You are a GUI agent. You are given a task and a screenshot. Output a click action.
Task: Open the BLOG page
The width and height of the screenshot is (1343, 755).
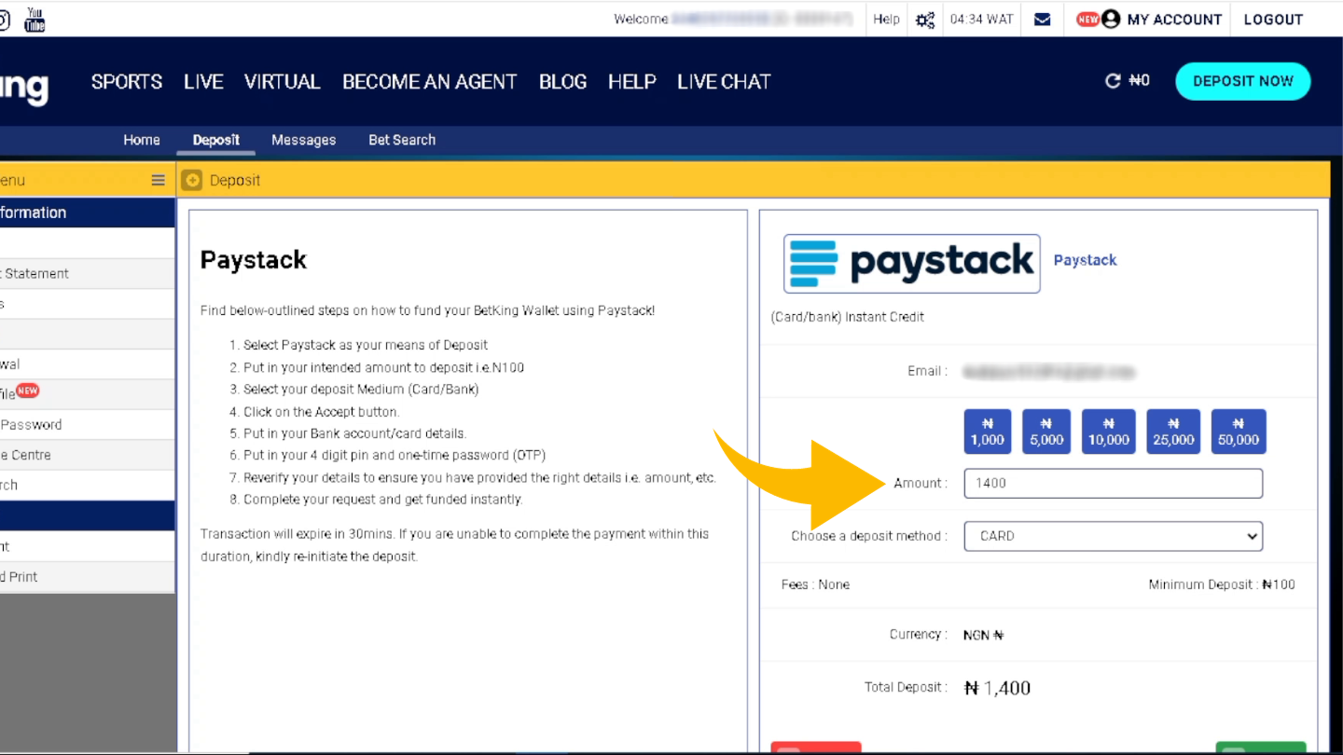(563, 82)
